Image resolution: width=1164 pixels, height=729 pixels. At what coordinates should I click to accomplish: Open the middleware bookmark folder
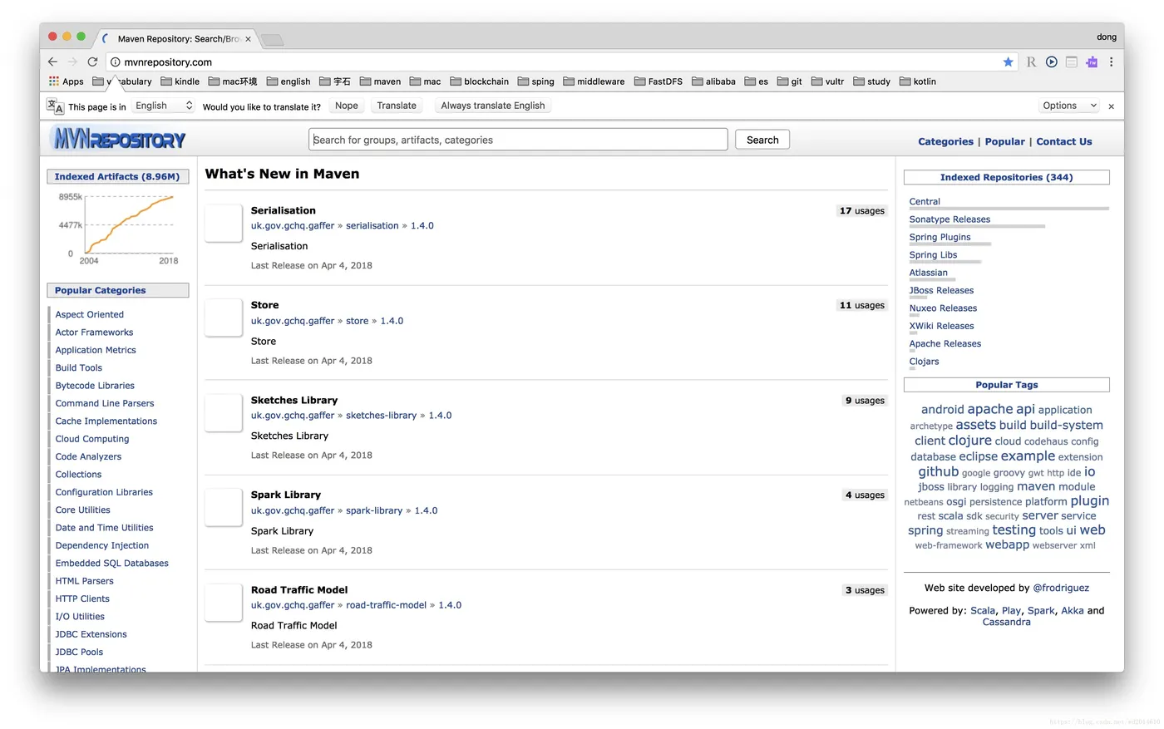pos(594,81)
